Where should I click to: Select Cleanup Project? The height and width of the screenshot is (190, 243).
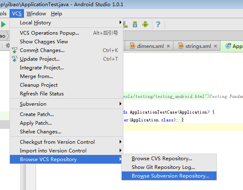pos(67,85)
